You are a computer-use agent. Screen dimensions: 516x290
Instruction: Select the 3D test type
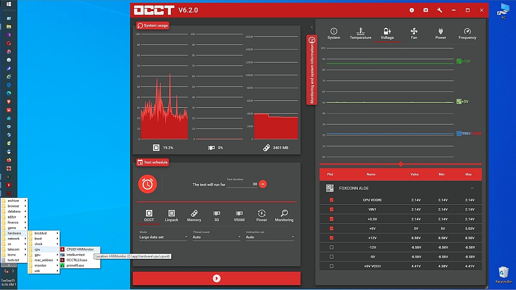(217, 216)
